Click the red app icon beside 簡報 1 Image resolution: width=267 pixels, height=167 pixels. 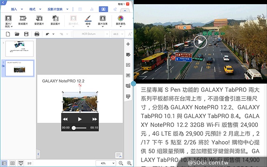point(128,4)
